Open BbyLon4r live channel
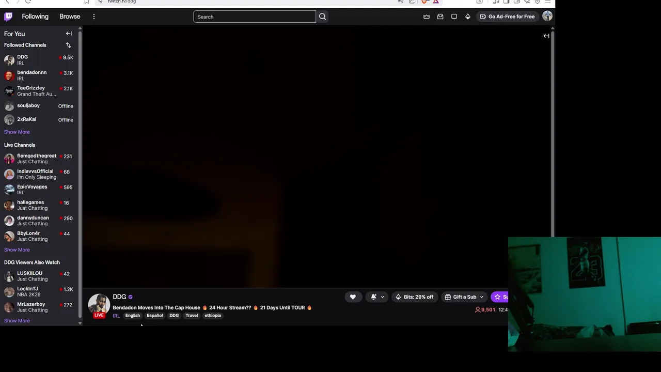This screenshot has height=372, width=661. pyautogui.click(x=39, y=236)
